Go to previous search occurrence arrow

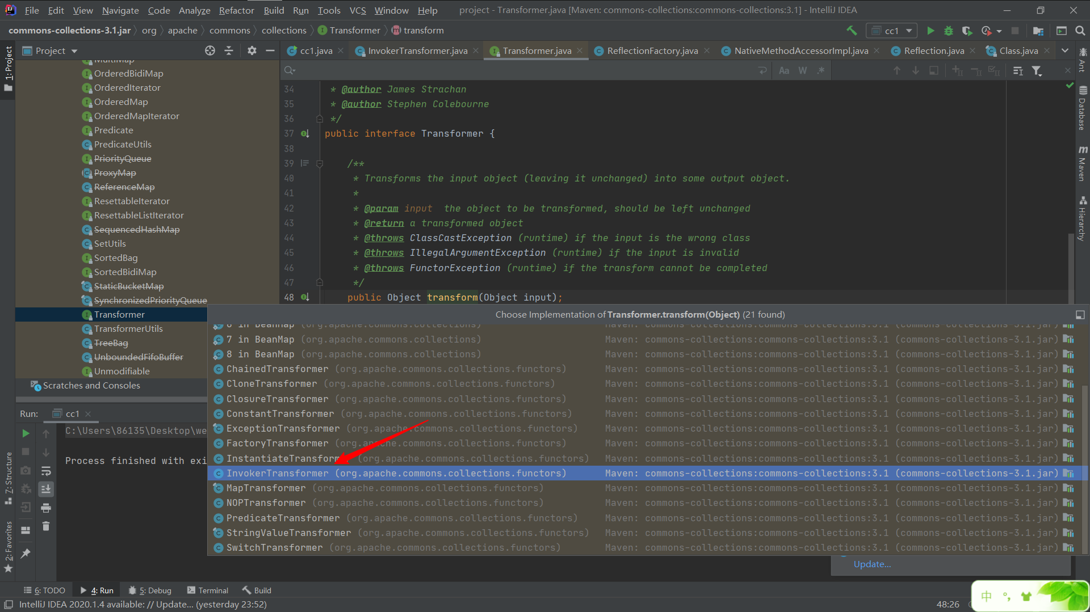tap(897, 70)
